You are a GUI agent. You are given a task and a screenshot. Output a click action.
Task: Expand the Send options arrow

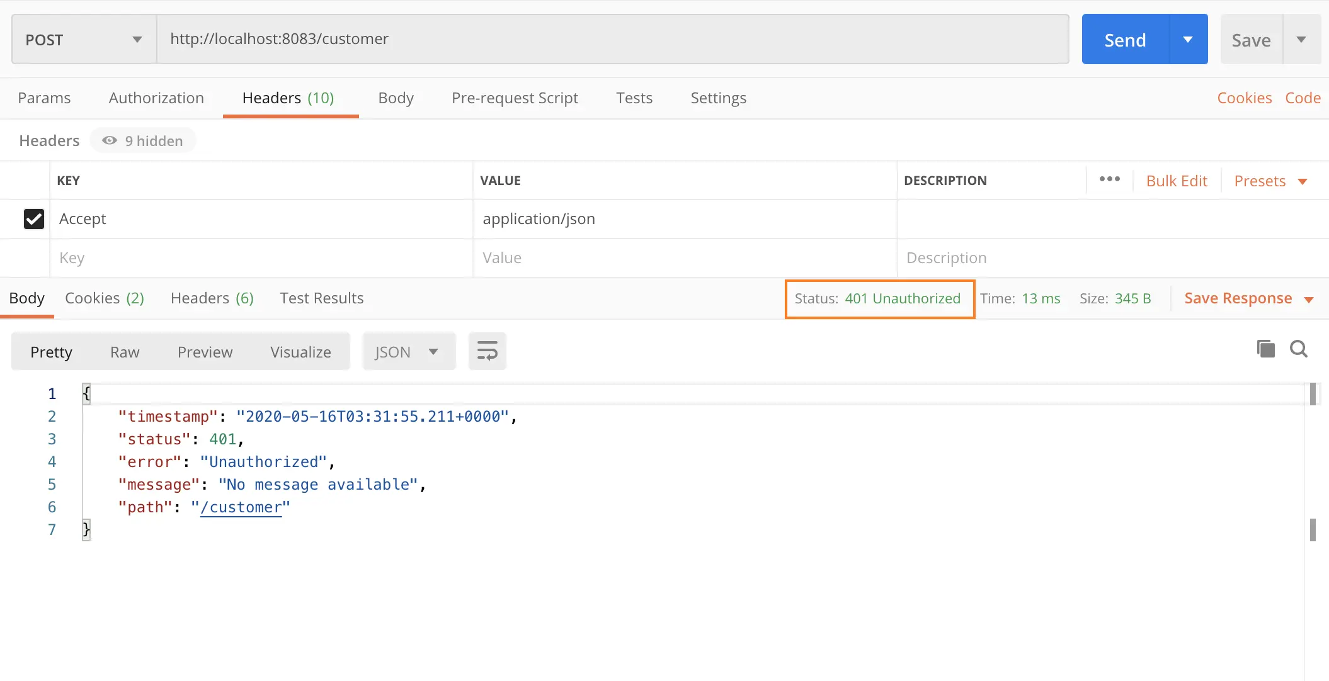coord(1189,40)
